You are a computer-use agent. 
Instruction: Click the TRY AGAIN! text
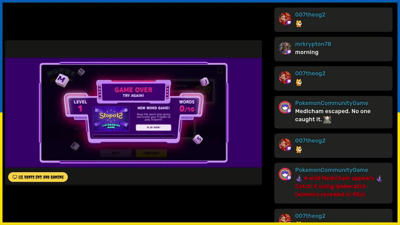tap(133, 96)
